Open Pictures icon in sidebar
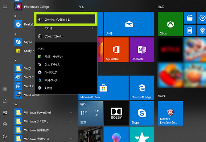 [5, 113]
